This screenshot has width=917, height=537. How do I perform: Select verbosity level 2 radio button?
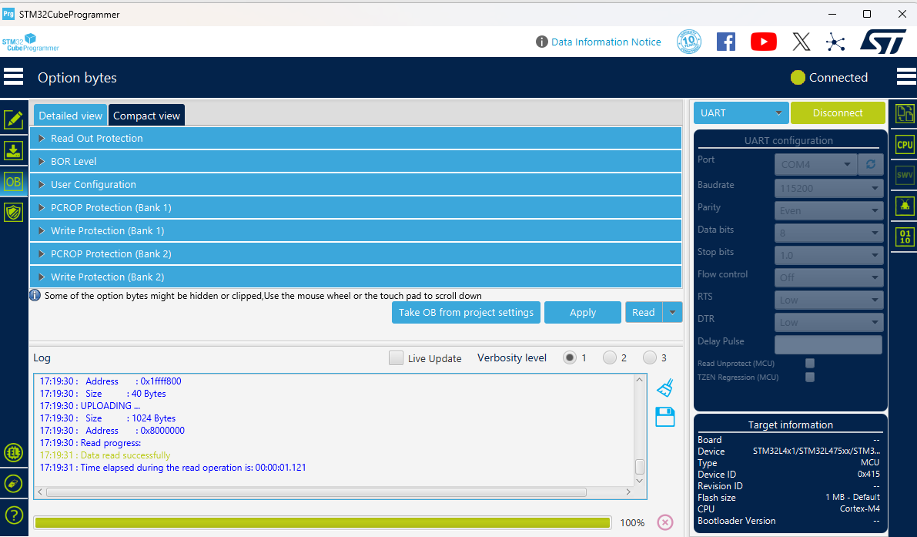pos(609,357)
